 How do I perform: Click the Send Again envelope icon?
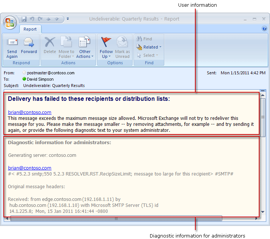point(12,42)
